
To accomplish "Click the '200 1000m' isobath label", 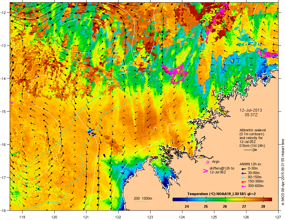I will (143, 198).
